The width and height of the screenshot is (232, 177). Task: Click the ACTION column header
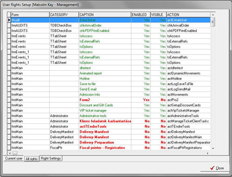pyautogui.click(x=188, y=15)
